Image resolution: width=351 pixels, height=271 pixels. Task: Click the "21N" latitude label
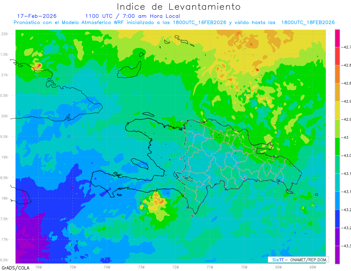pos(5,75)
